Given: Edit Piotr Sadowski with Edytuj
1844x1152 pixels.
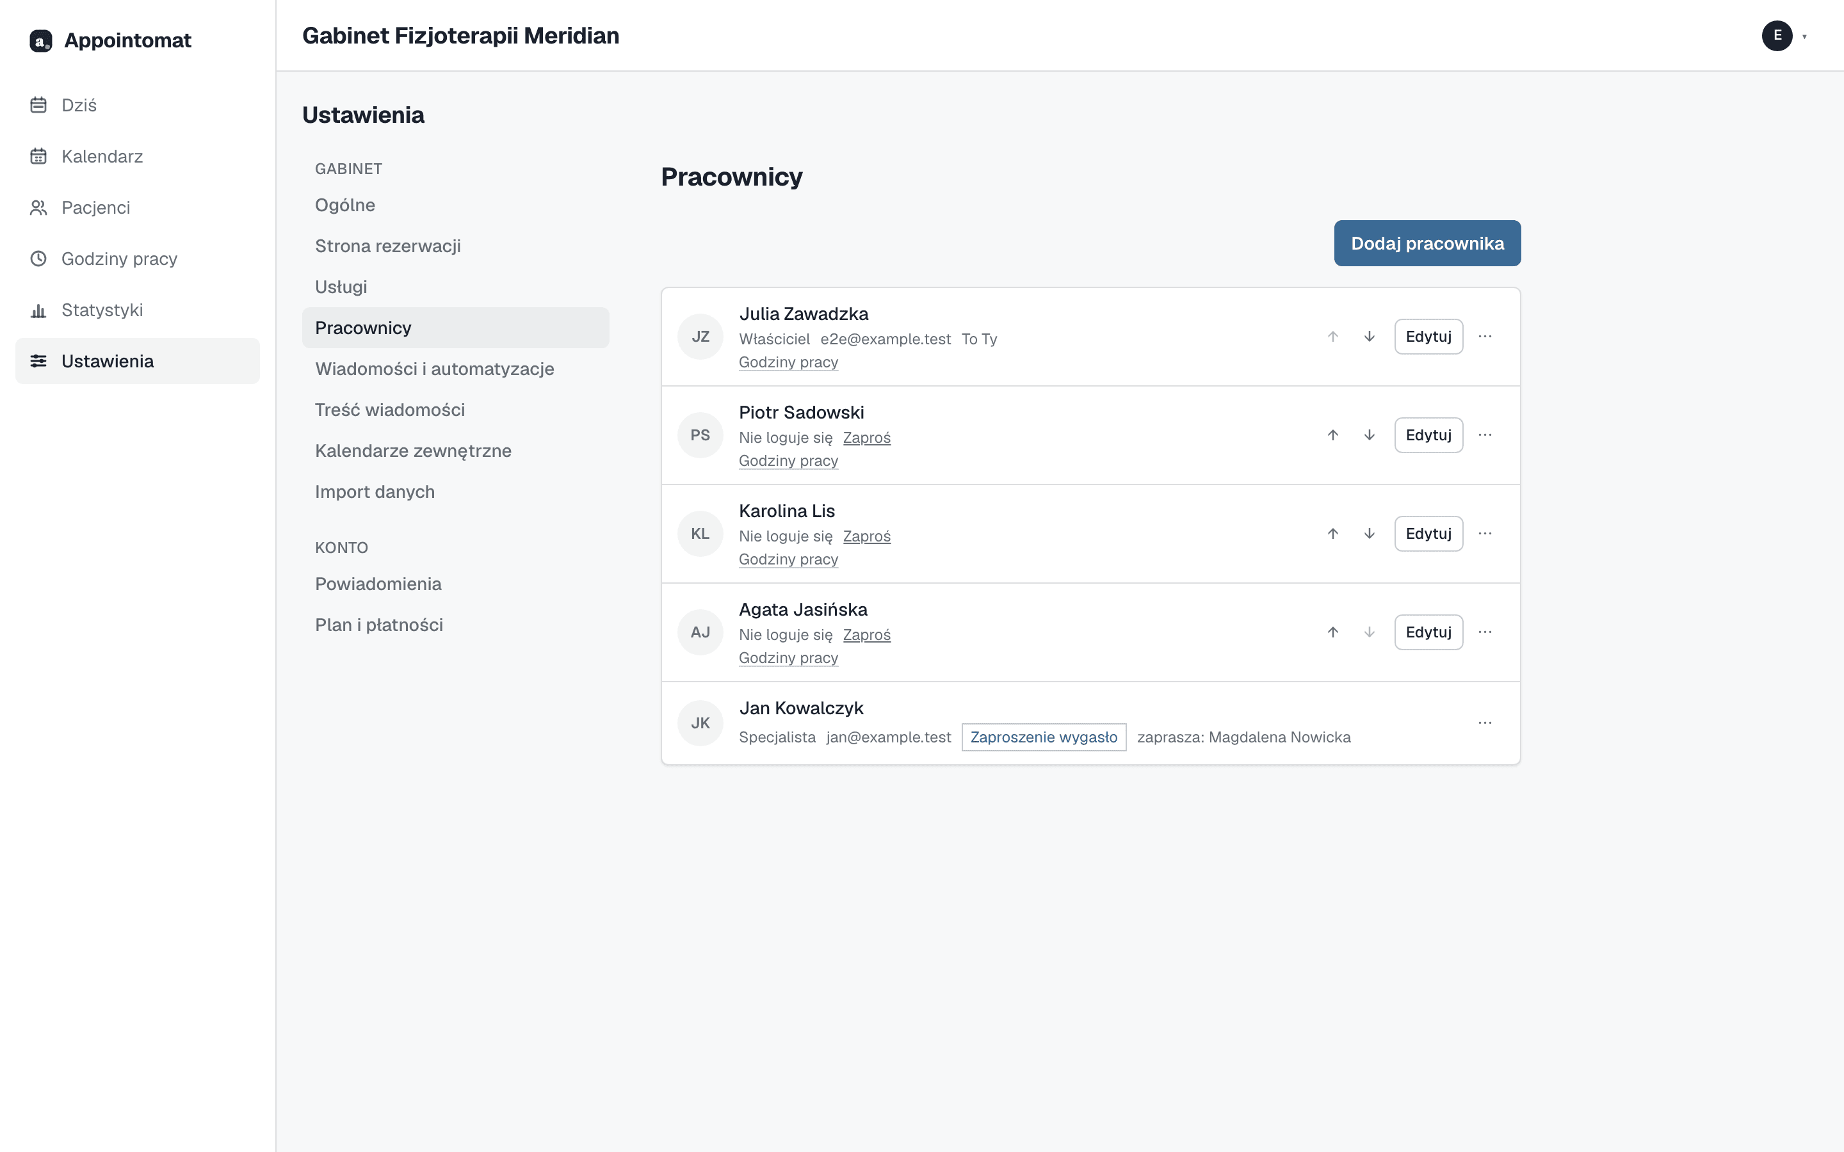Looking at the screenshot, I should [x=1428, y=435].
